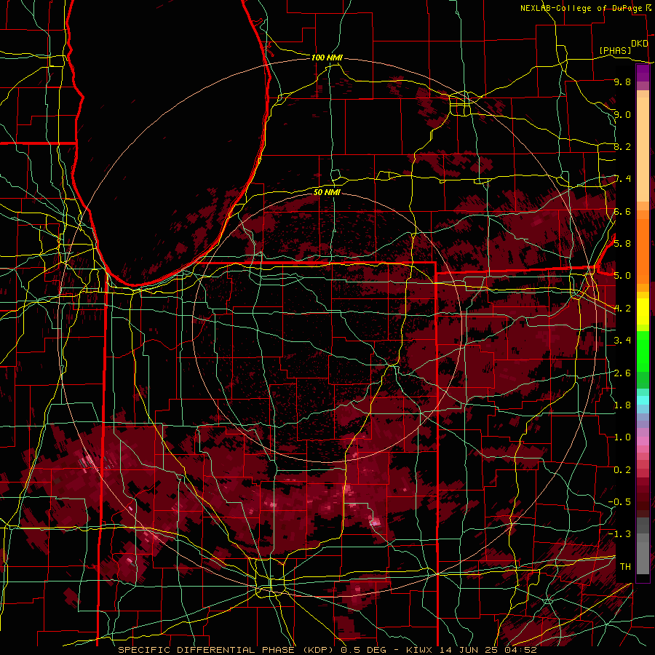This screenshot has width=655, height=655.
Task: Click the 50 NMI range ring label
Action: (327, 192)
